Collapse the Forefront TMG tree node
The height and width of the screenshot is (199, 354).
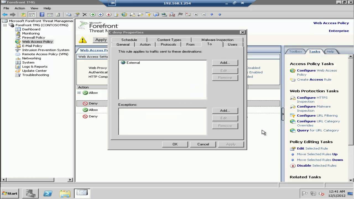pyautogui.click(x=5, y=25)
